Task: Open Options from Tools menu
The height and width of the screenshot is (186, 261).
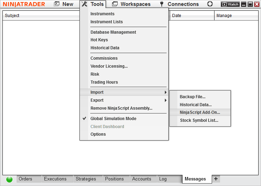Action: 98,134
